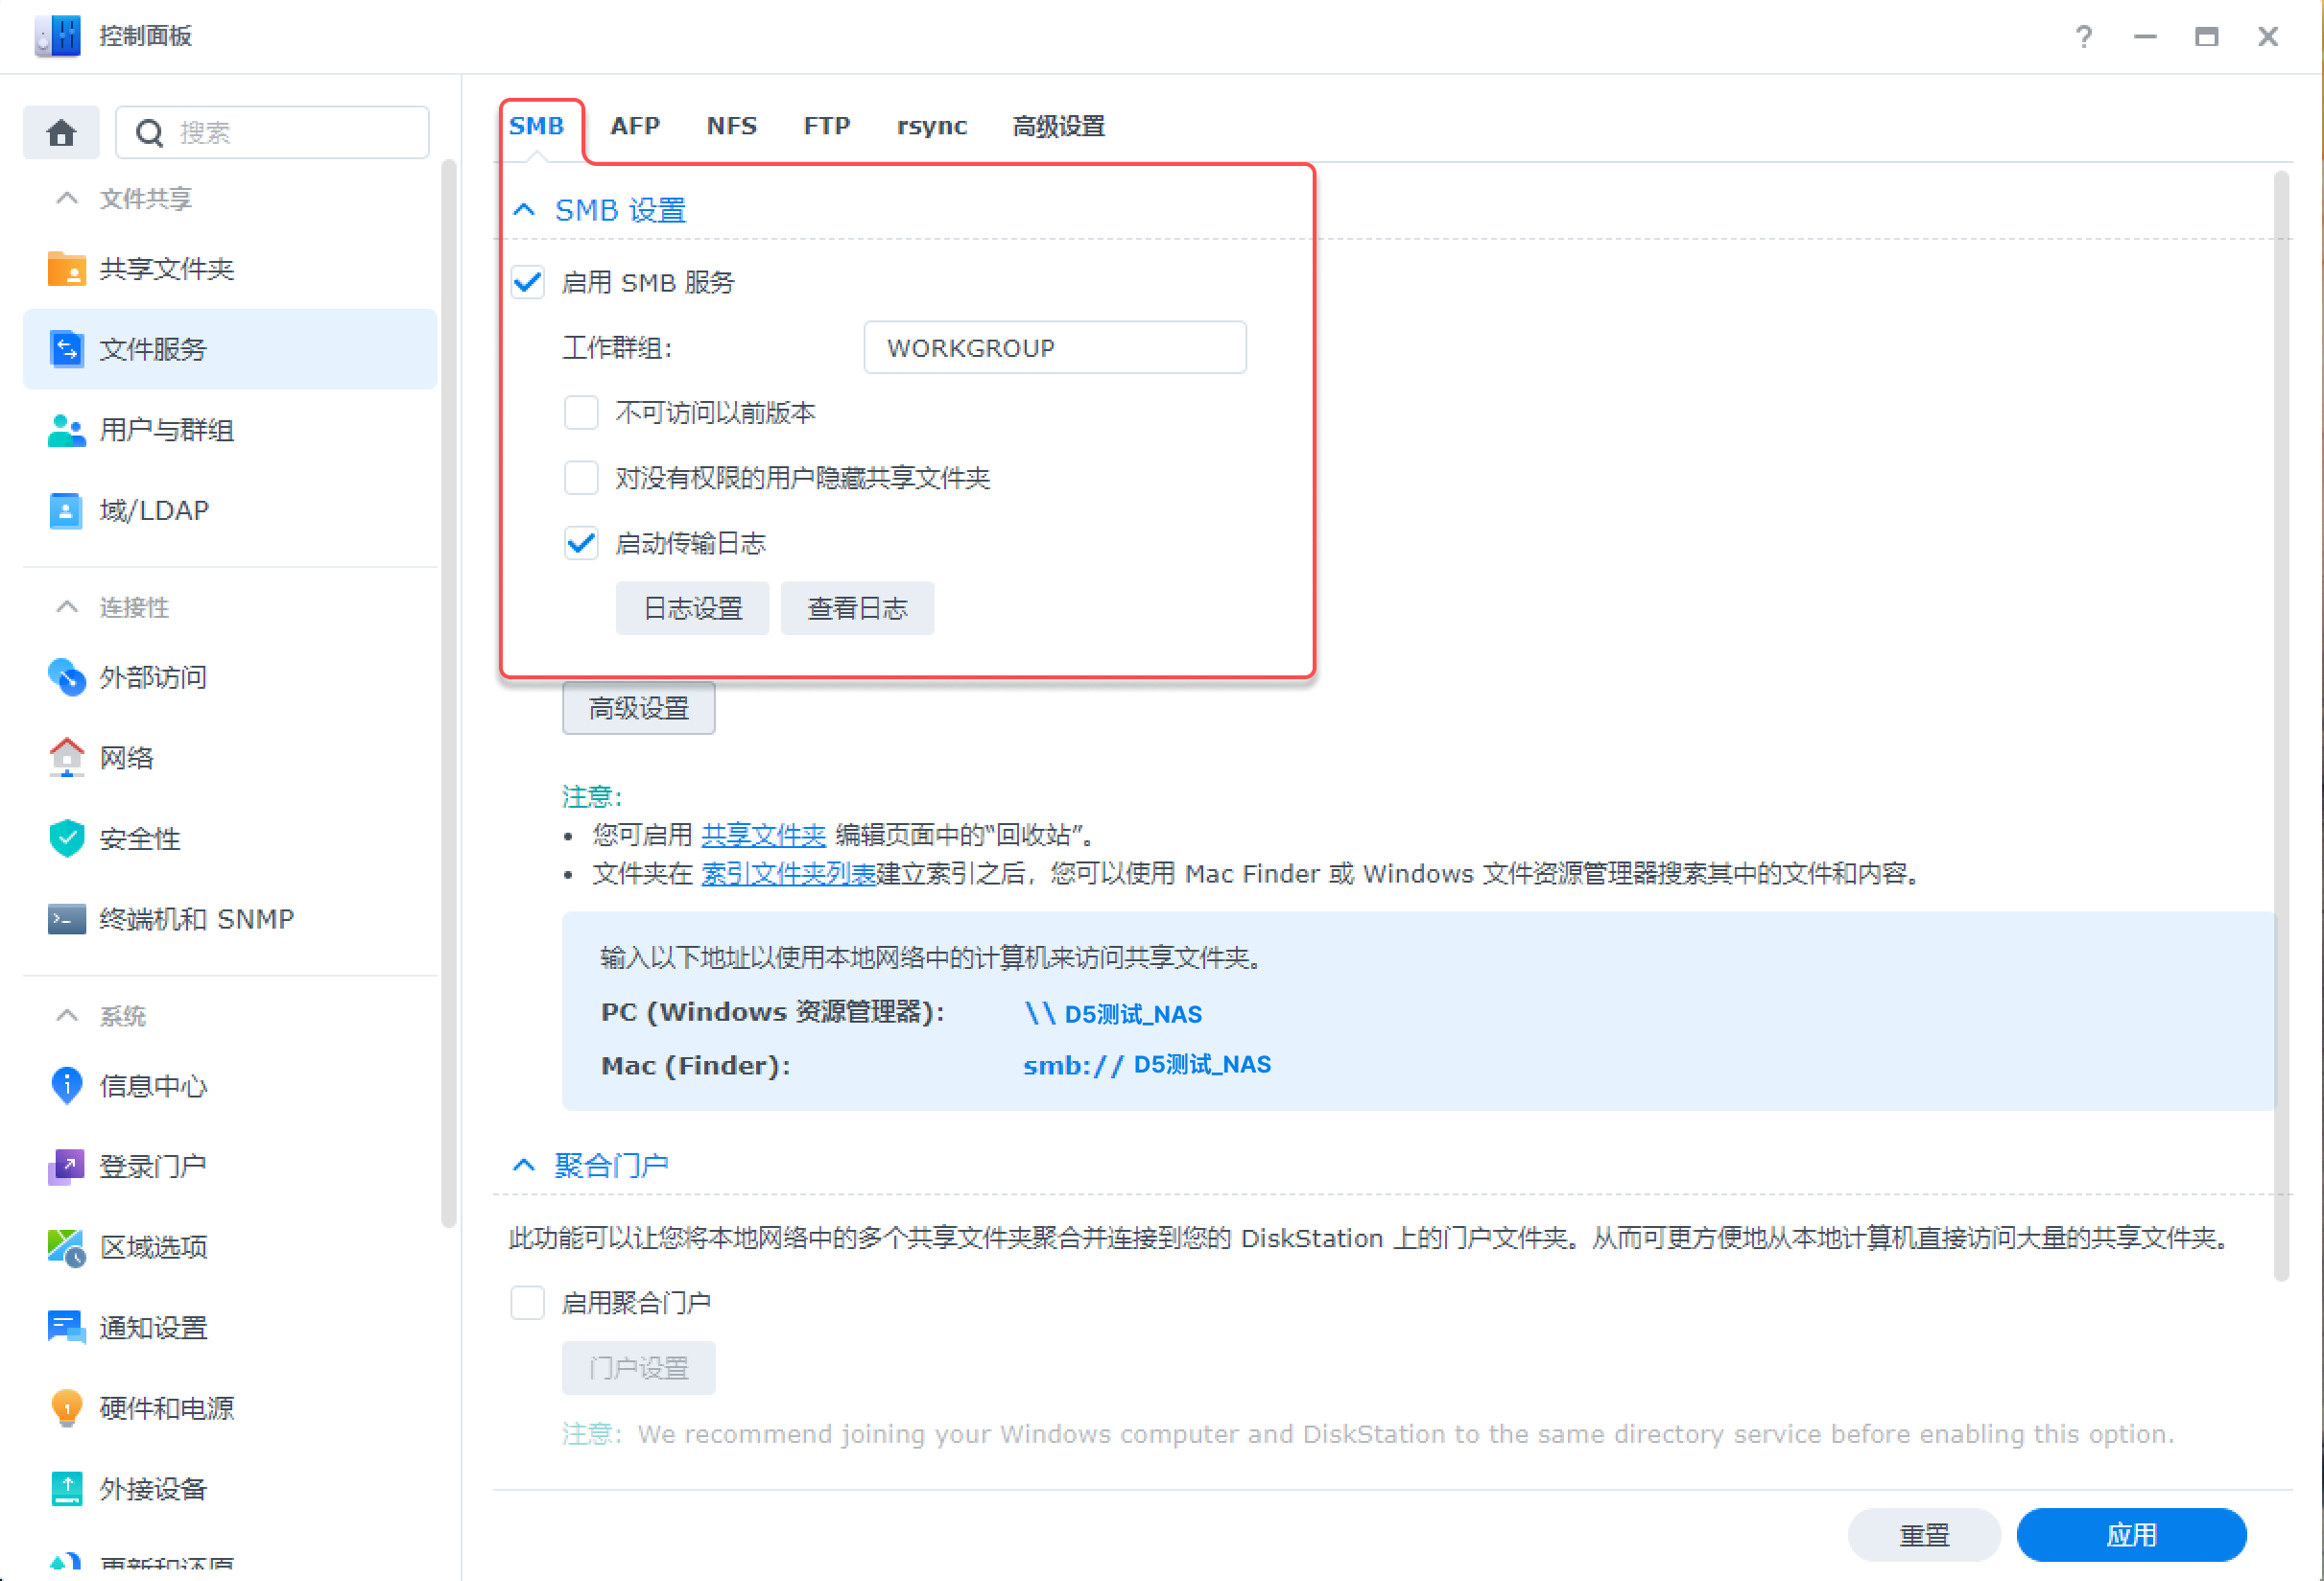
Task: Open 高级设置 button under SMB settings
Action: [x=639, y=708]
